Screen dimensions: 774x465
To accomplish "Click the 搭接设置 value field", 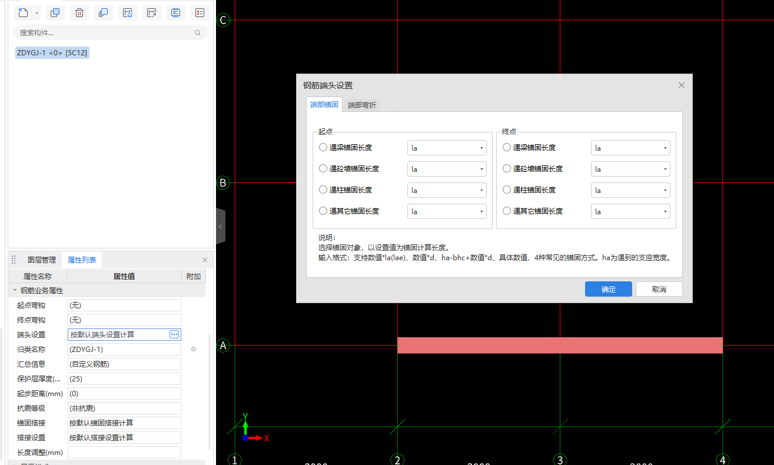I will (x=124, y=438).
